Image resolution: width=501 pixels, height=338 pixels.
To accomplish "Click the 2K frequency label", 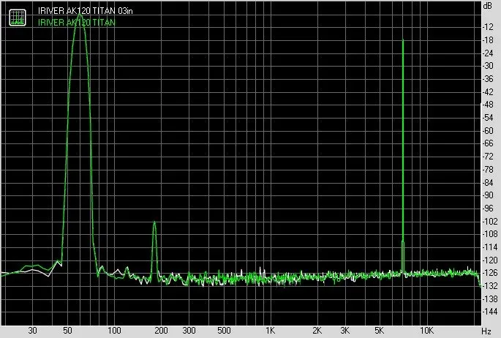I will pos(317,331).
